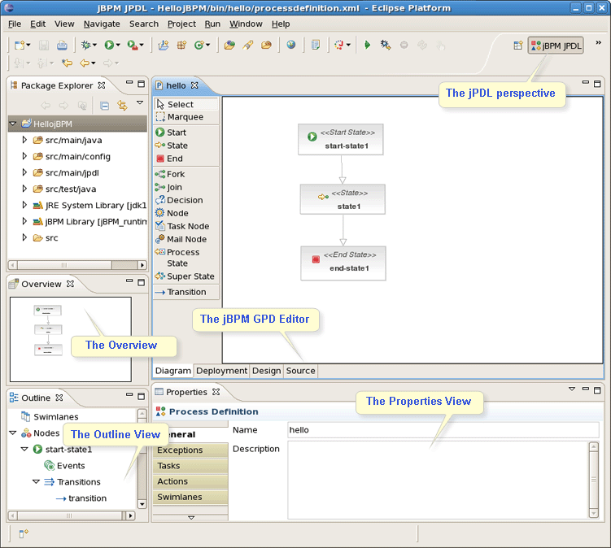Collapse the Transitions node in Outline
Image resolution: width=611 pixels, height=548 pixels.
tap(36, 482)
